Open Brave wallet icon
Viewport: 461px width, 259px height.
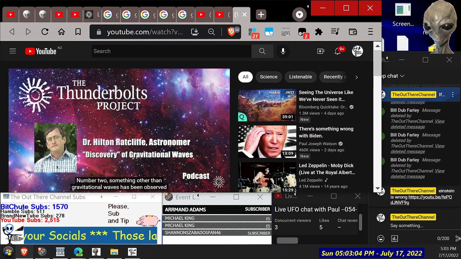click(353, 32)
